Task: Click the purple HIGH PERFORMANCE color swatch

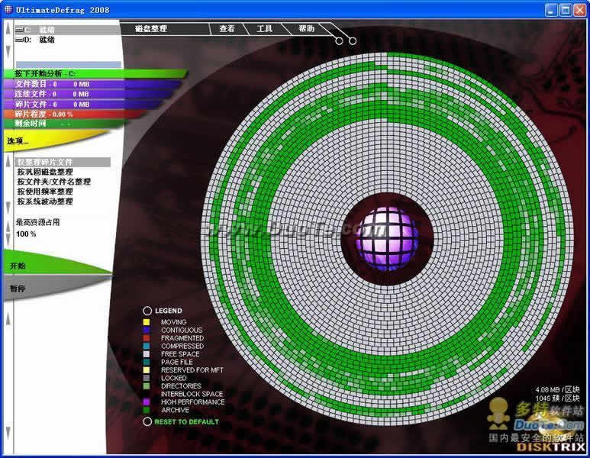Action: pyautogui.click(x=147, y=402)
